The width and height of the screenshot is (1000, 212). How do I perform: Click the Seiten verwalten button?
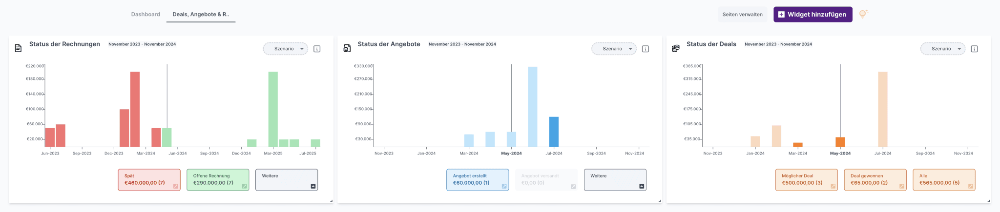pyautogui.click(x=742, y=14)
